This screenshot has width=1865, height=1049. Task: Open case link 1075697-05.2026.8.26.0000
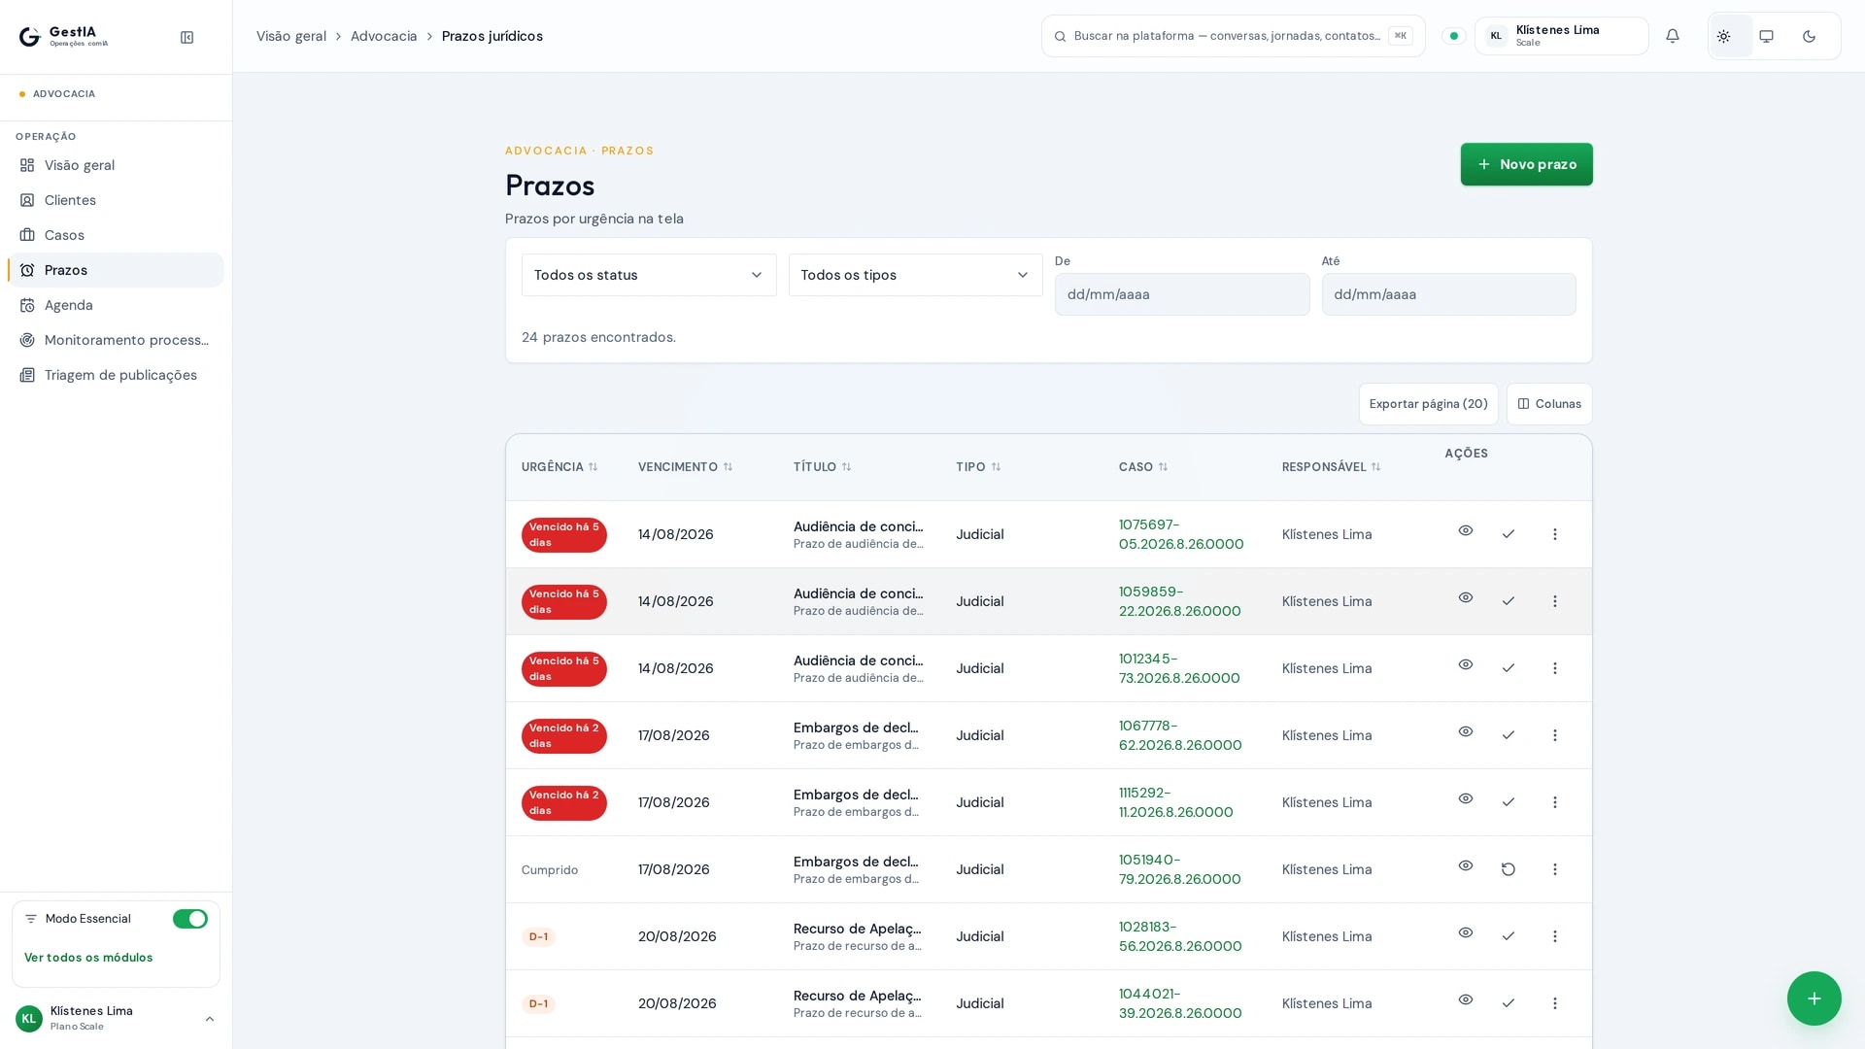pos(1180,534)
